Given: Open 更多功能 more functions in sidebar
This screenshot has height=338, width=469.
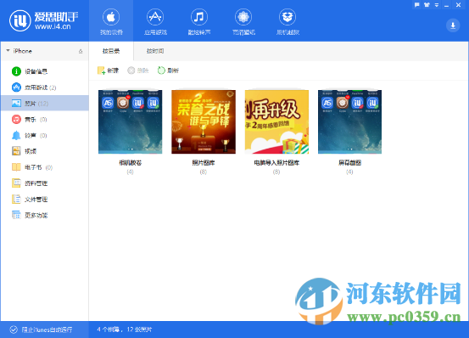Looking at the screenshot, I should tap(45, 215).
